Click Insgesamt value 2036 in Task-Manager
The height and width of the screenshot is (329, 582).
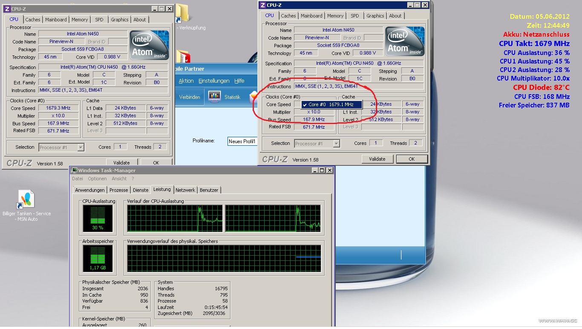[143, 289]
